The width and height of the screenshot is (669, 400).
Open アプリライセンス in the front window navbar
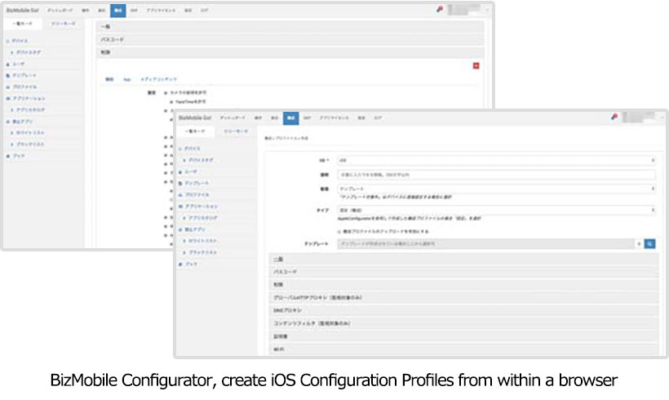click(334, 118)
